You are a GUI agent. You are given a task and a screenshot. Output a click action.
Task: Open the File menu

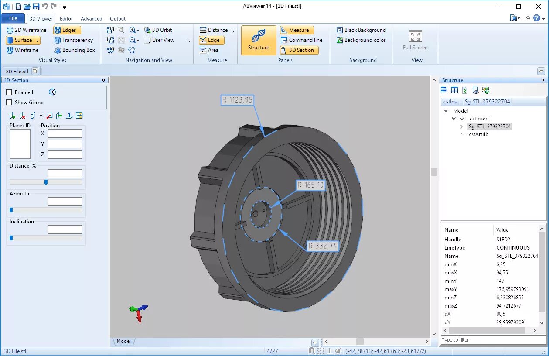pyautogui.click(x=13, y=18)
